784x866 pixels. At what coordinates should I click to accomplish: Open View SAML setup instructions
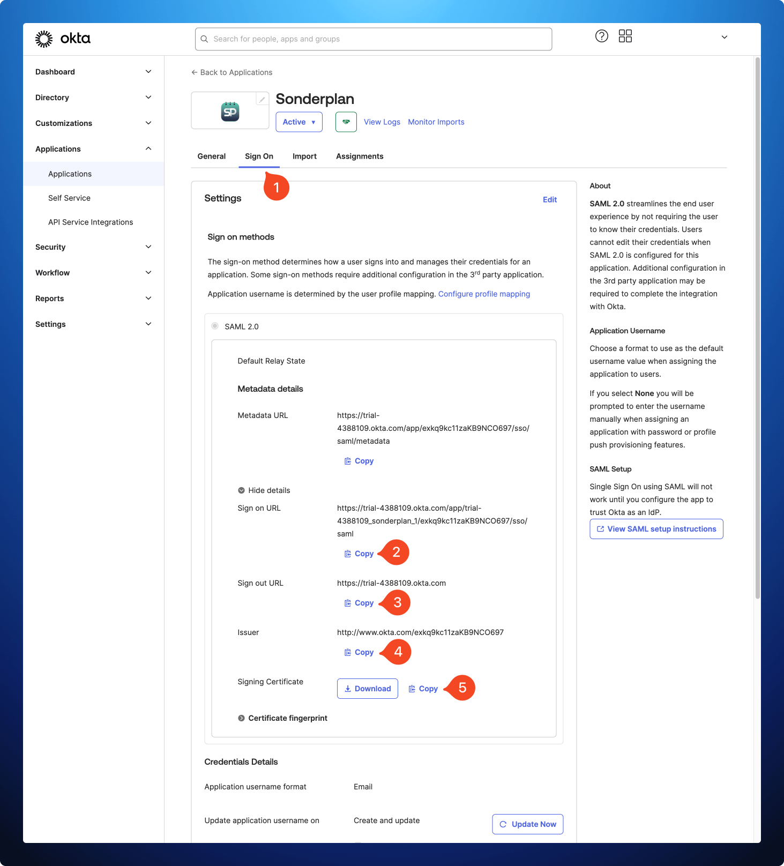(x=656, y=529)
